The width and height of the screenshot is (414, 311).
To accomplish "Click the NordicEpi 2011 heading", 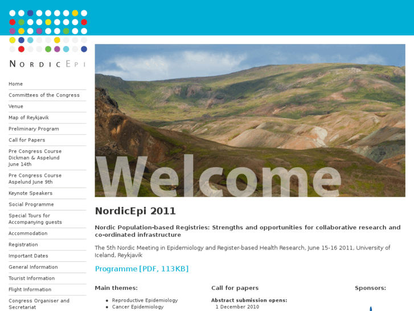I will pyautogui.click(x=135, y=211).
